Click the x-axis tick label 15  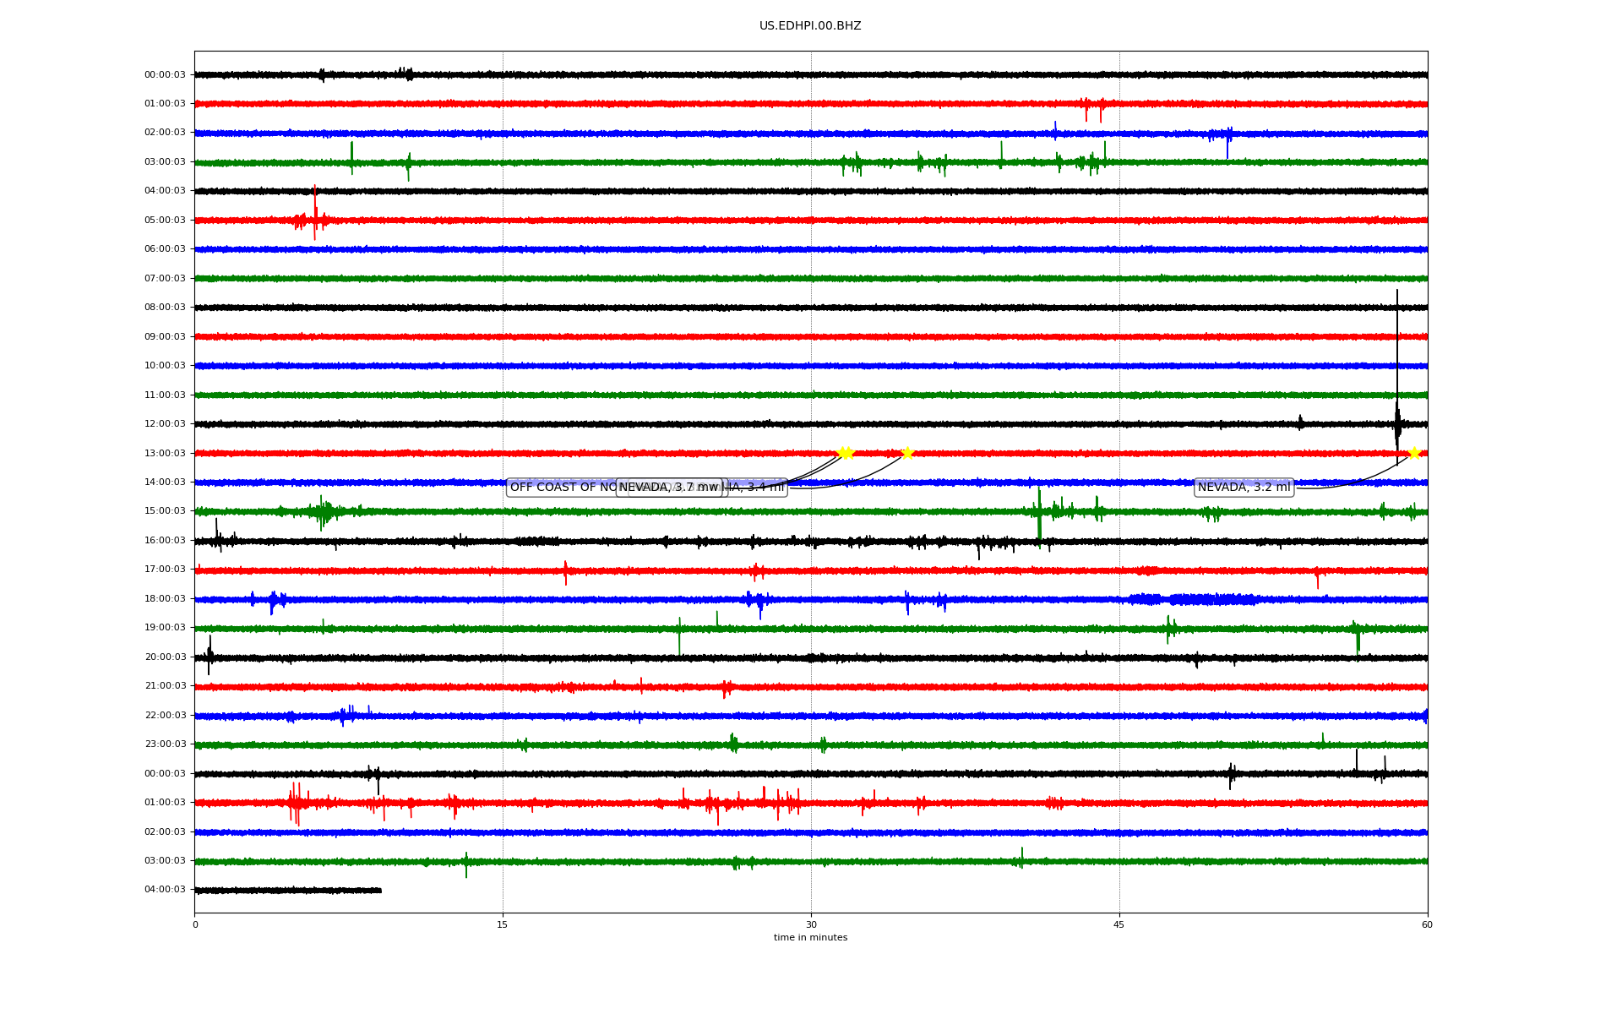(x=503, y=924)
